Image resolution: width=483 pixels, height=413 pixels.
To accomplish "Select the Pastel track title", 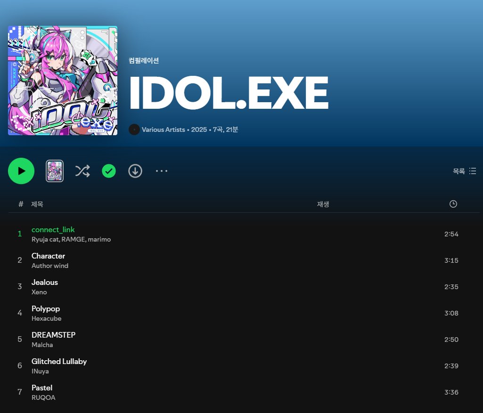I will tap(42, 388).
